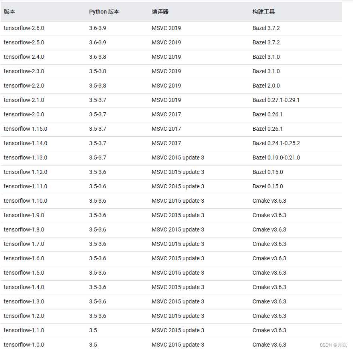353x351 pixels.
Task: Click Python 3.5-3.8 in tensorflow-2.3.0 row
Action: point(97,72)
